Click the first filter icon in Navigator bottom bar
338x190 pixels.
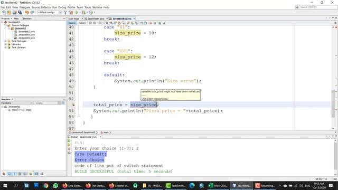pos(4,174)
